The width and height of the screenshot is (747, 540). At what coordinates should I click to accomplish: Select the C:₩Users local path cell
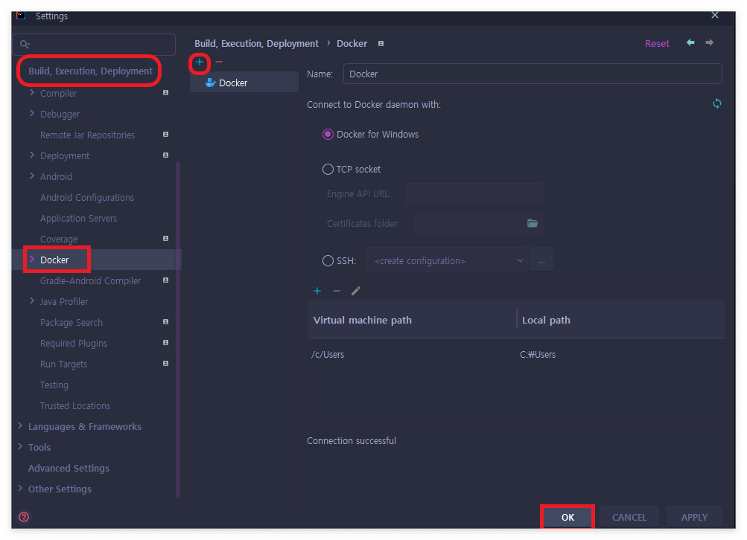538,355
